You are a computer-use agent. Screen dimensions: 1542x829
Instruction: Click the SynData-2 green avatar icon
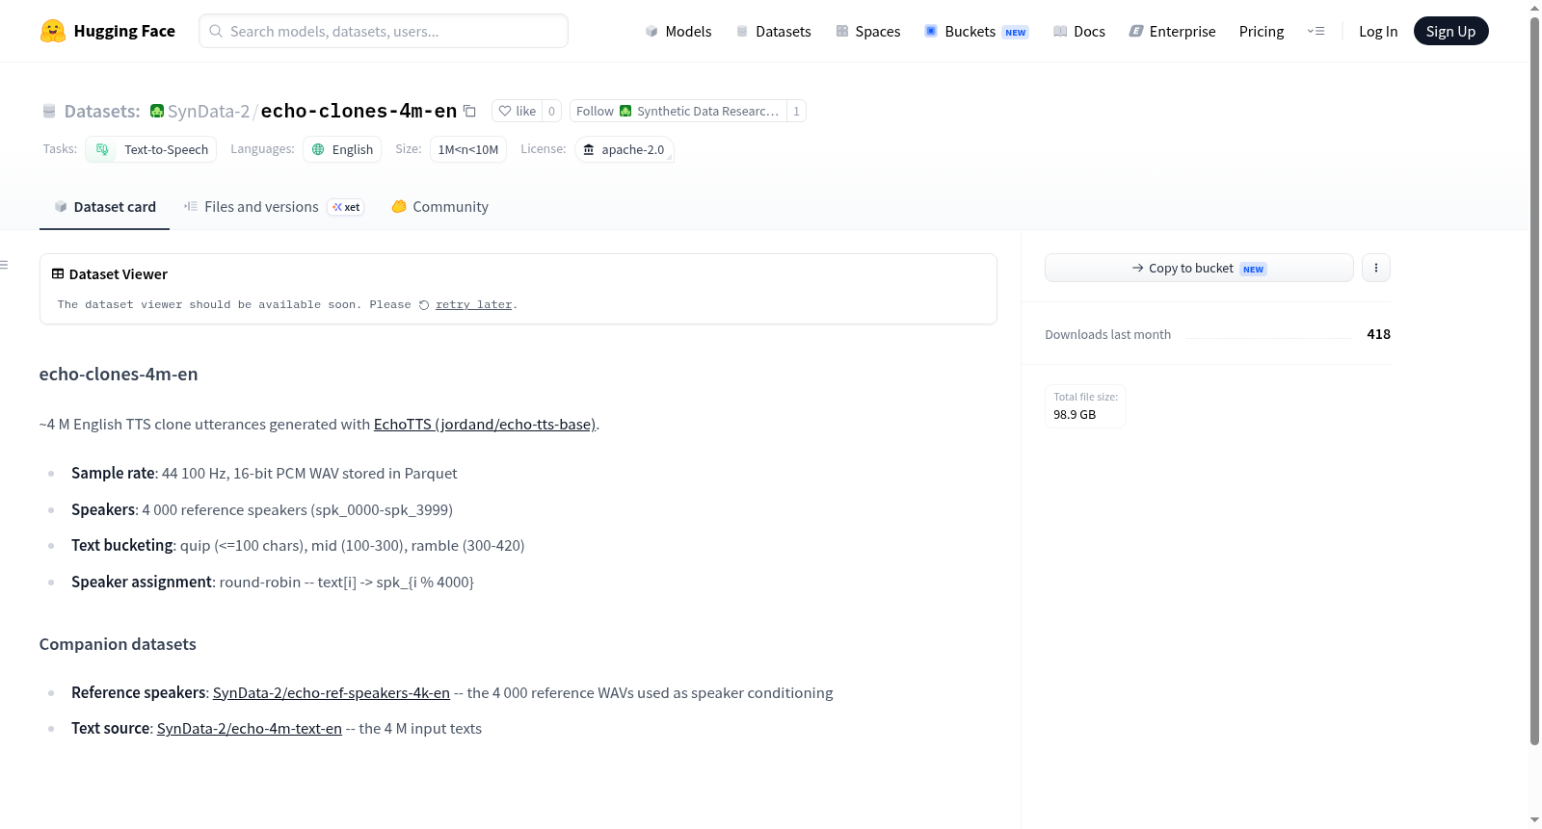157,111
